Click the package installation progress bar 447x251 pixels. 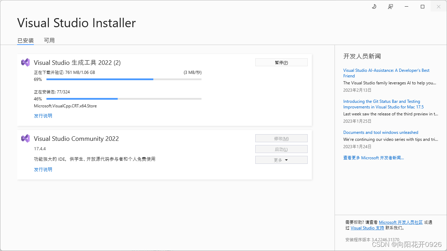point(124,99)
